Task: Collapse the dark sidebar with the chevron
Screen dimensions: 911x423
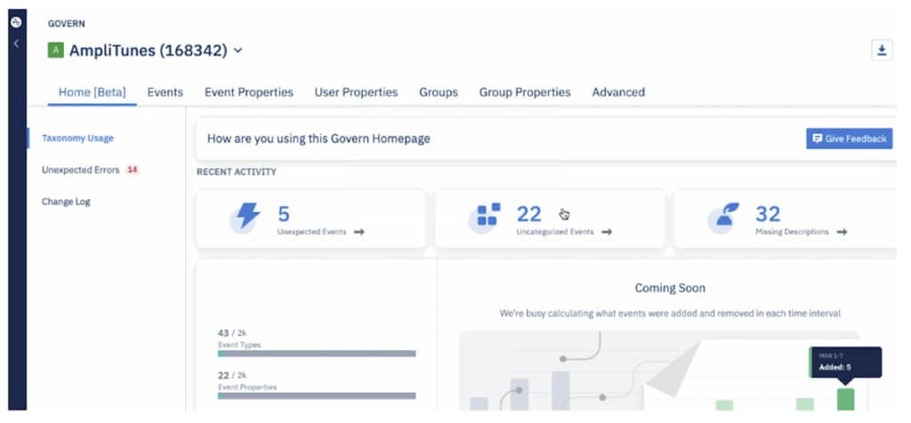Action: click(16, 44)
